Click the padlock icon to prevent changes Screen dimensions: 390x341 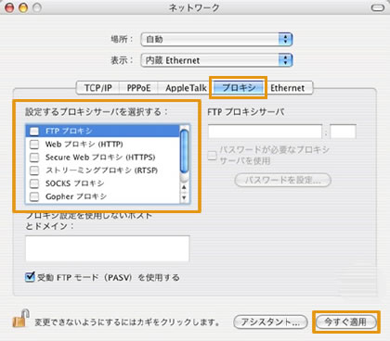click(x=20, y=318)
